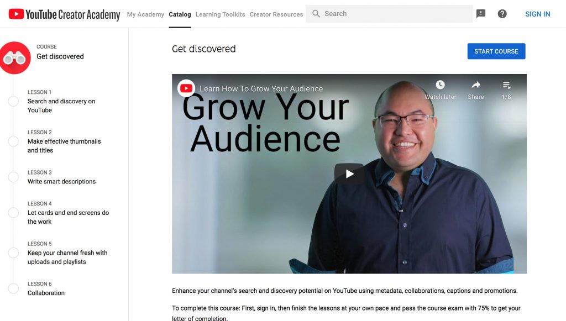The width and height of the screenshot is (566, 321).
Task: Open Lesson 4 Let cards and end screens
Action: [x=68, y=213]
